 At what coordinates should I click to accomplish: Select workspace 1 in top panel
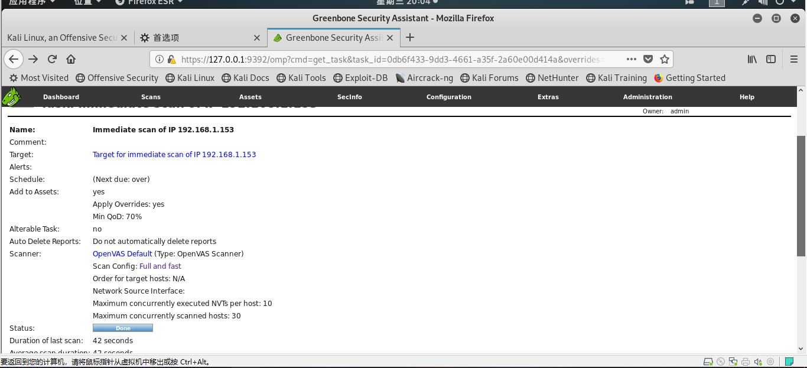coord(717,2)
